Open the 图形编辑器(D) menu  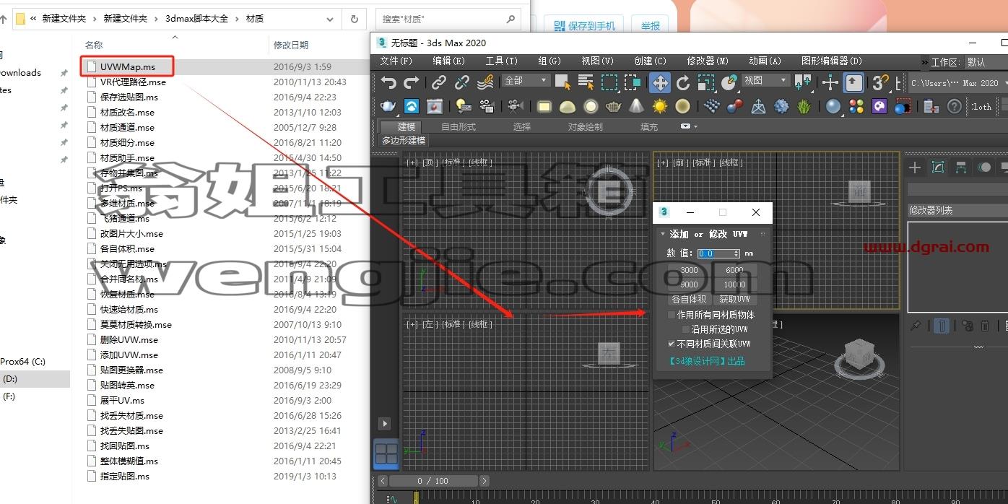click(832, 61)
